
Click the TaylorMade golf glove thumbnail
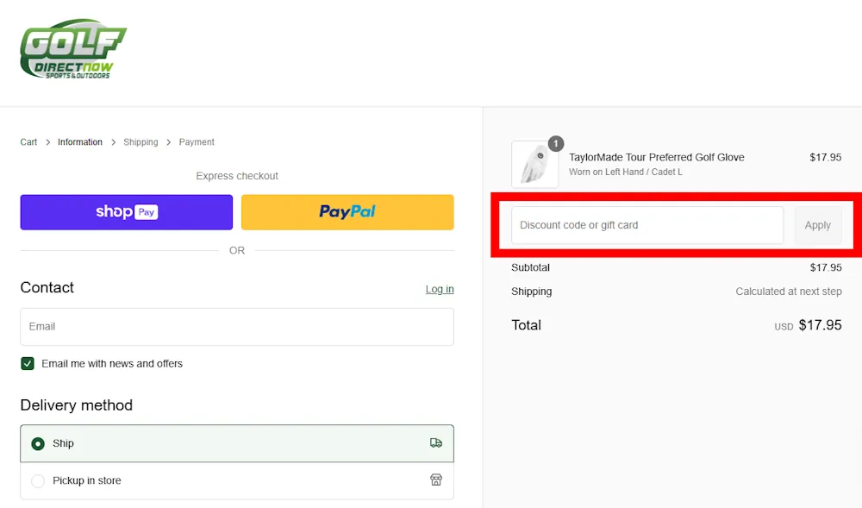click(x=534, y=165)
